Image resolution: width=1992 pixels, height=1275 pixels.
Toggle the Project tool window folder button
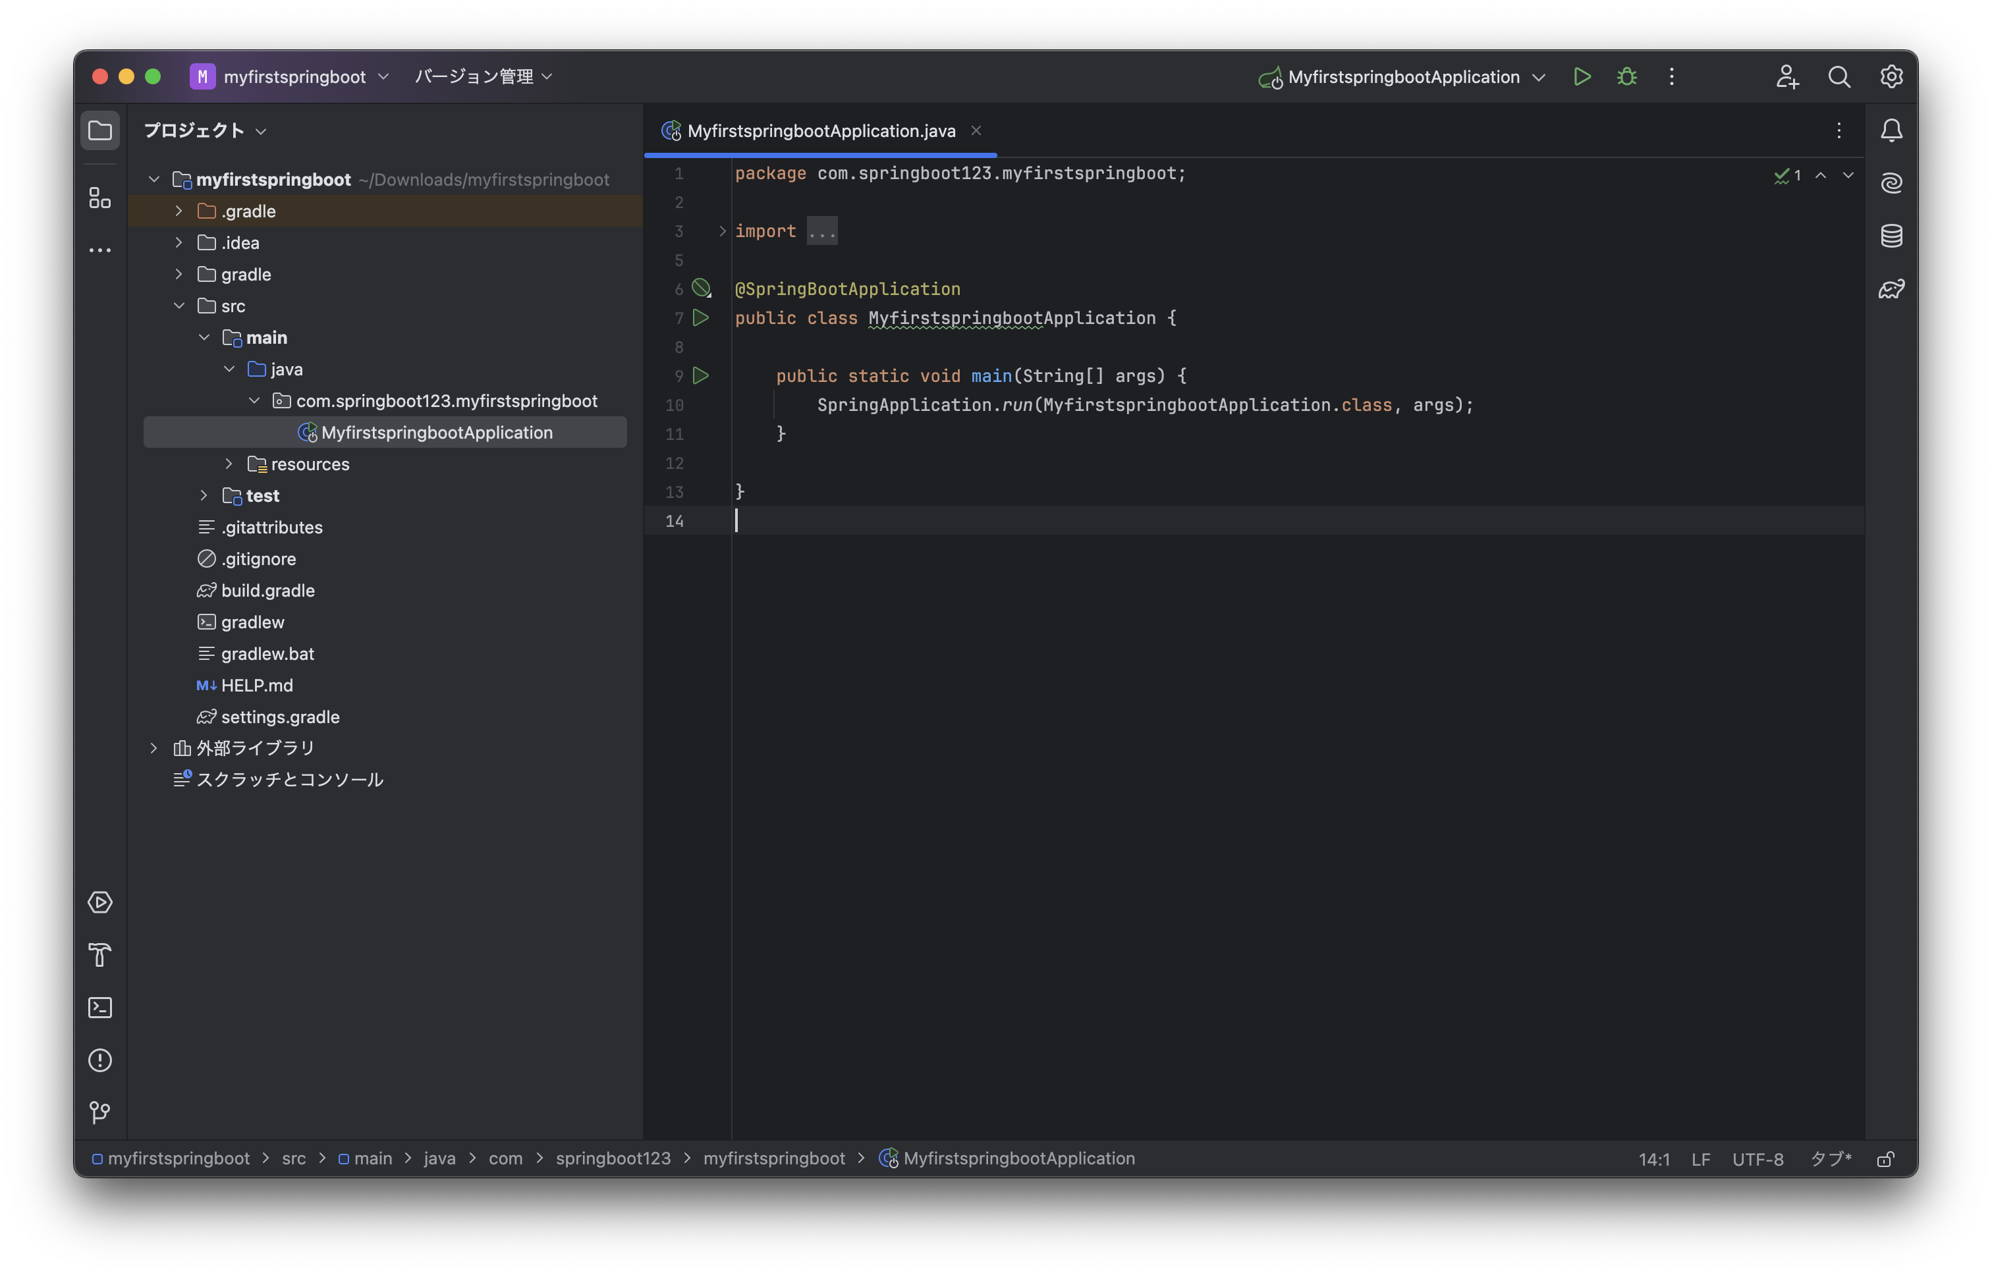100,131
